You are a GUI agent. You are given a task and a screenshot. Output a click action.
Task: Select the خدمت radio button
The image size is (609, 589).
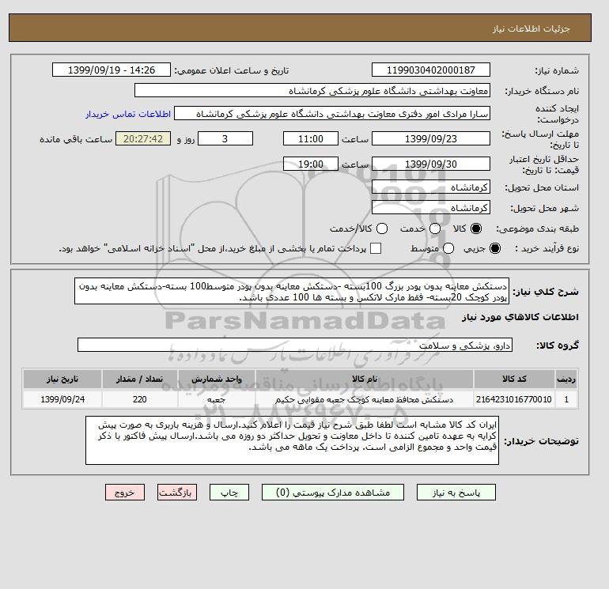(x=435, y=228)
